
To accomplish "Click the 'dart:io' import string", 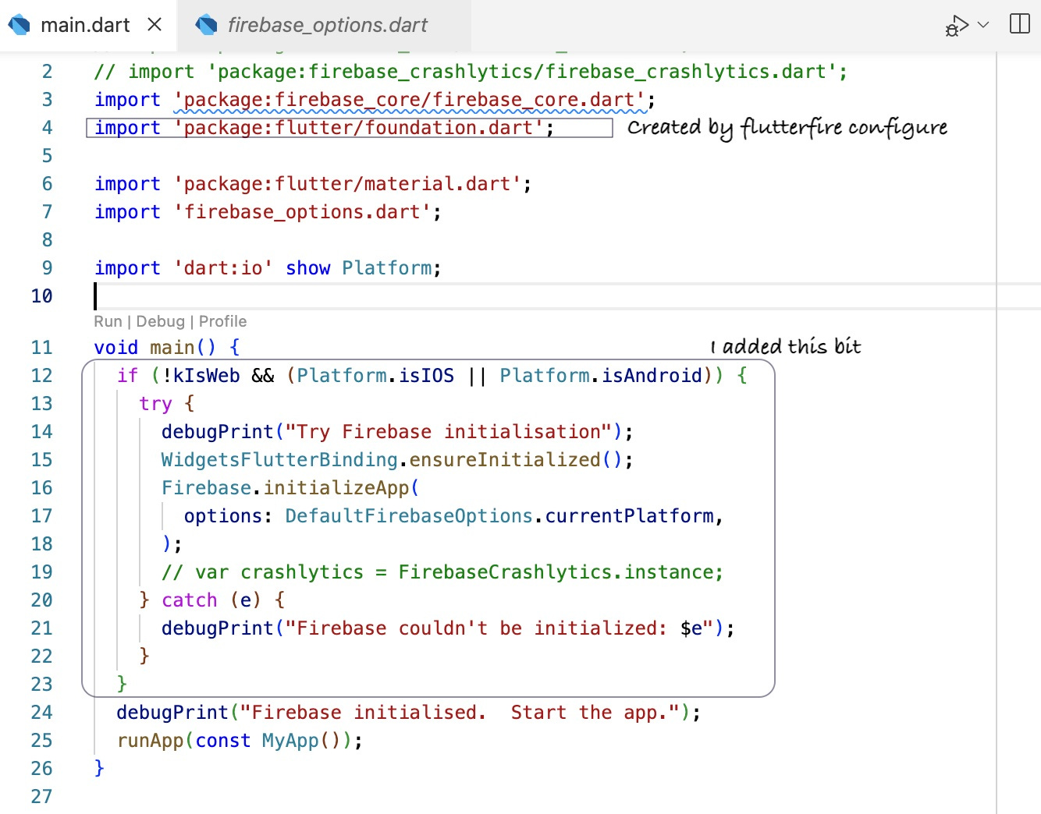I will (223, 268).
